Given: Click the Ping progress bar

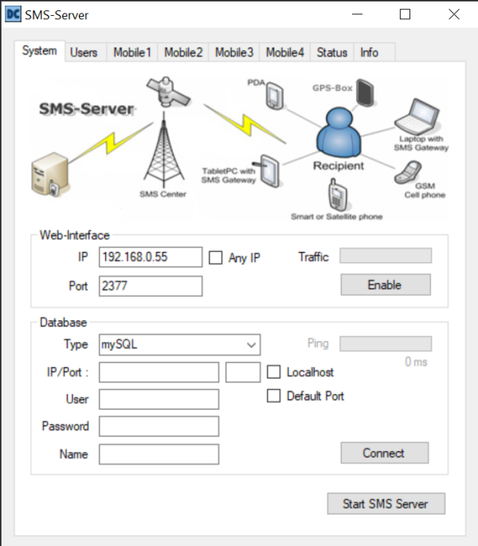Looking at the screenshot, I should click(386, 344).
